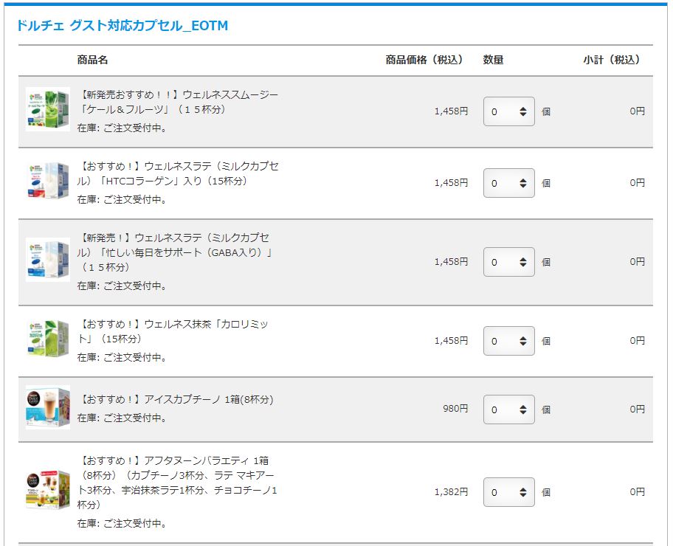Viewport: 673px width, 546px height.
Task: Open quantity stepper arrows for ウェルネススムージー
Action: pos(522,111)
